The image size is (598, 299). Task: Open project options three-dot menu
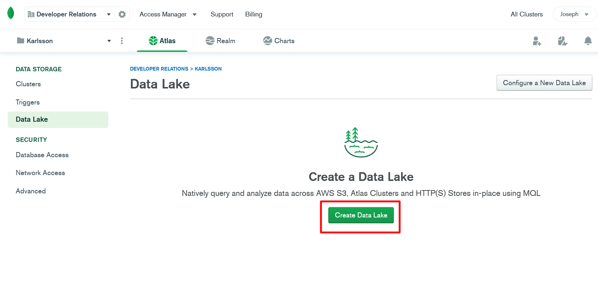click(x=122, y=41)
